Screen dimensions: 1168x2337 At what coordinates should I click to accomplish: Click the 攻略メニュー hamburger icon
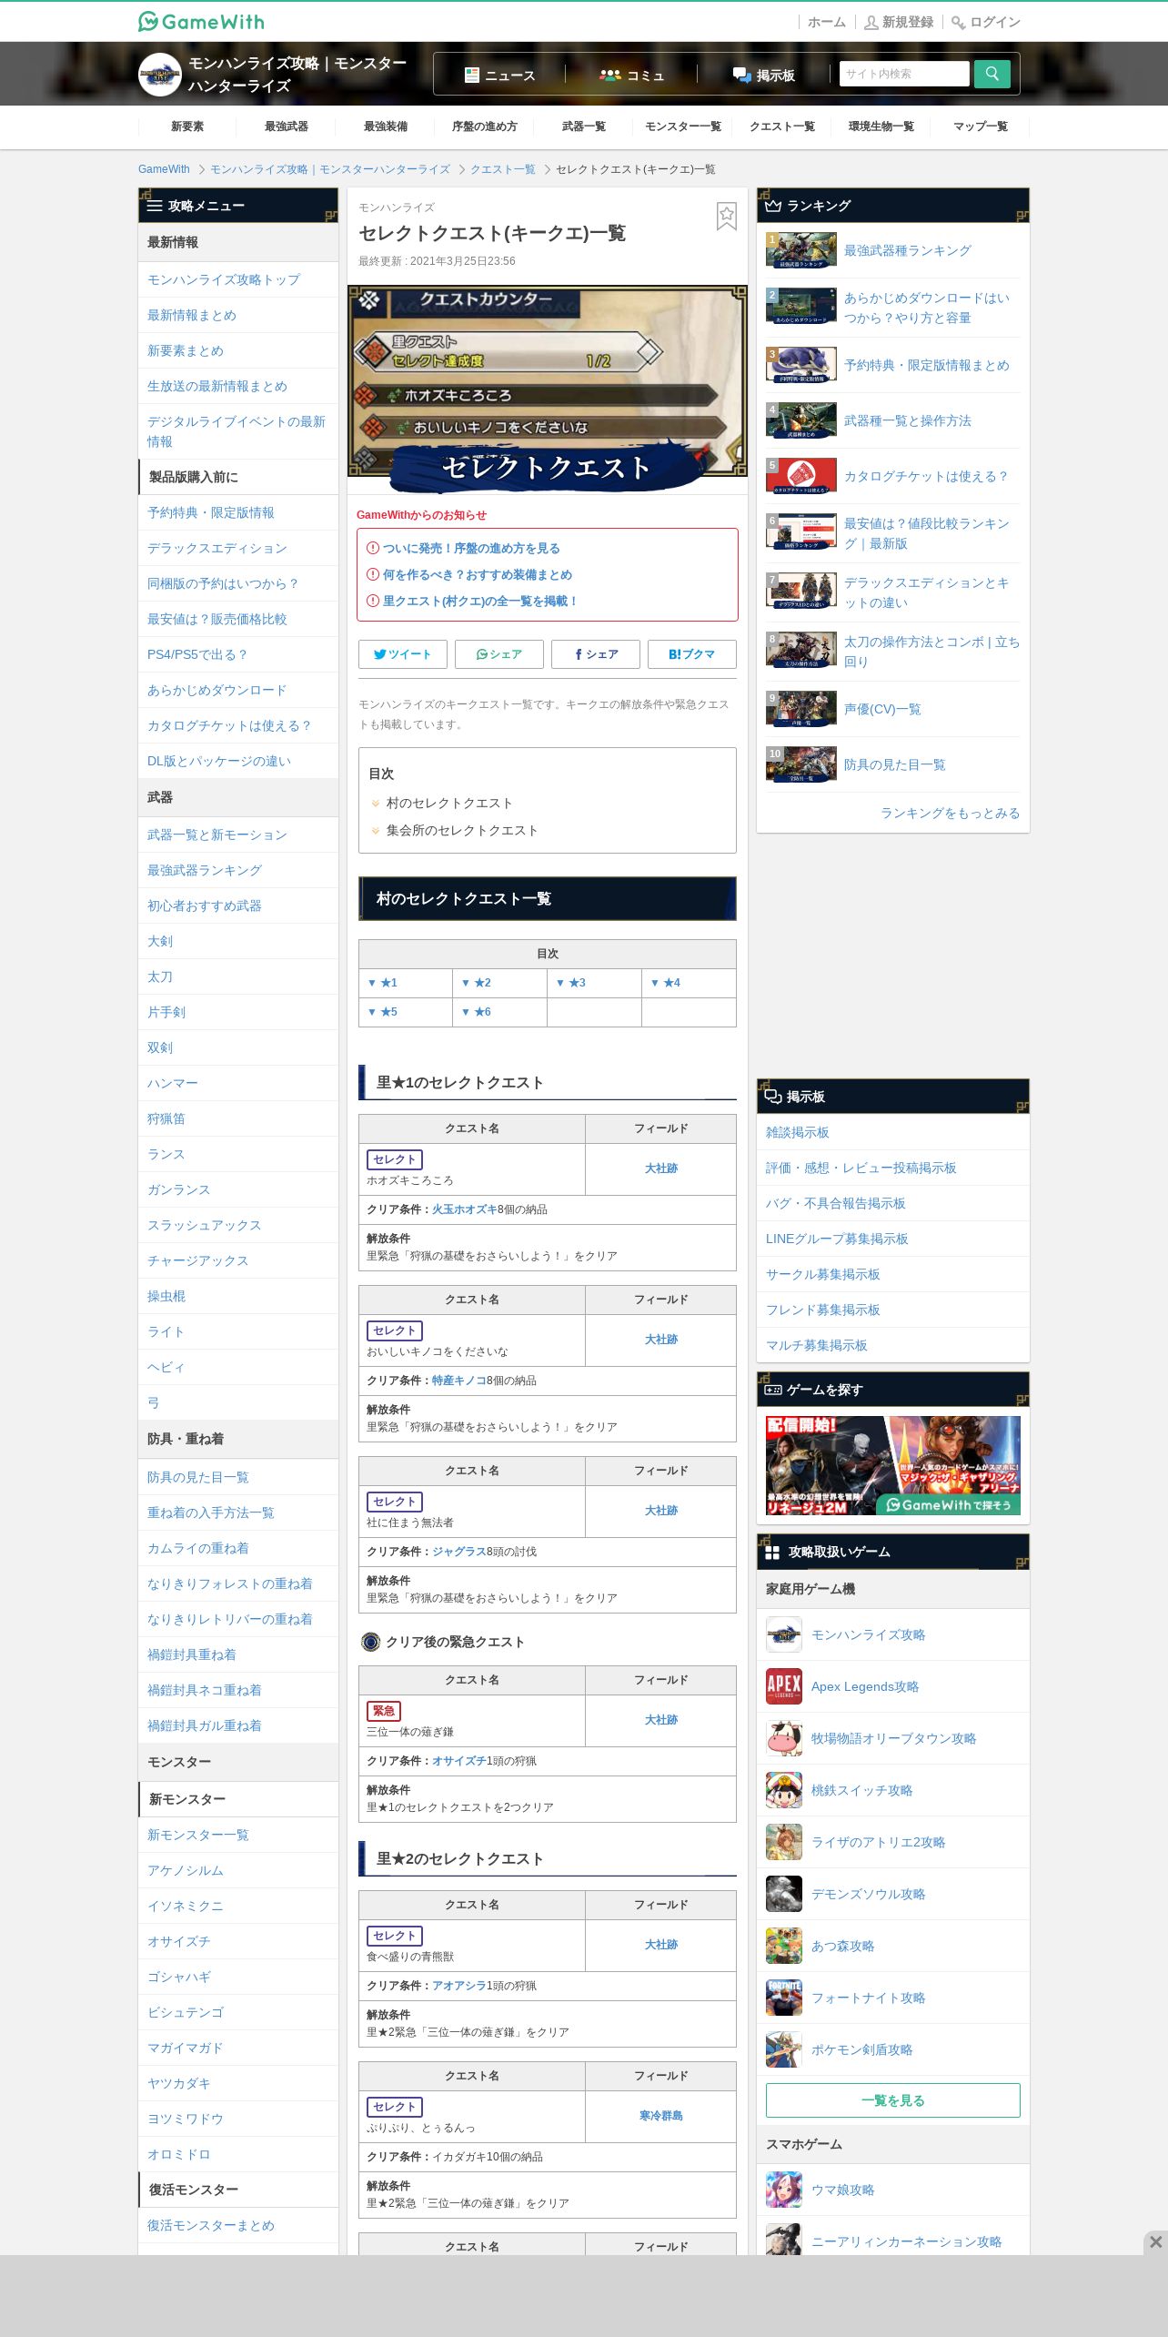155,206
